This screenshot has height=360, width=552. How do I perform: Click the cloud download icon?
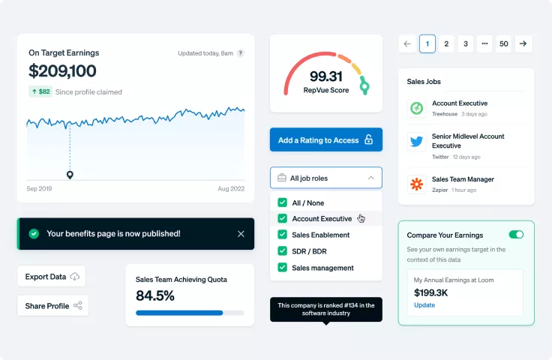pyautogui.click(x=75, y=277)
